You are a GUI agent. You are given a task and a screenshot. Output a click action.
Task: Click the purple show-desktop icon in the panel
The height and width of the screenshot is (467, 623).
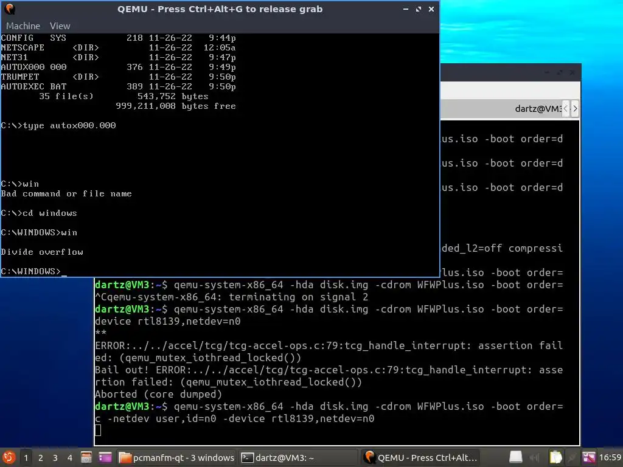click(x=105, y=457)
